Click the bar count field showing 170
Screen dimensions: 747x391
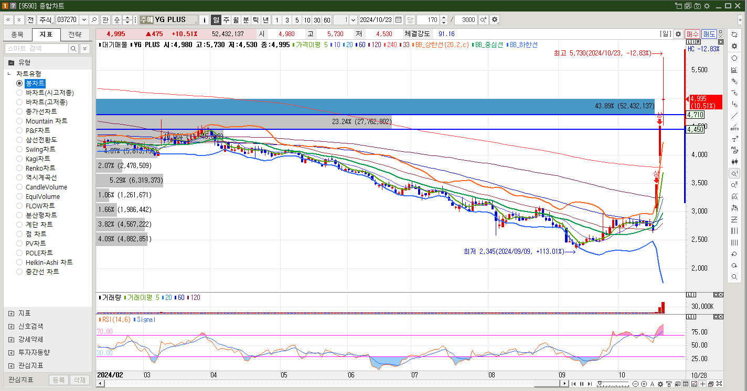(428, 20)
